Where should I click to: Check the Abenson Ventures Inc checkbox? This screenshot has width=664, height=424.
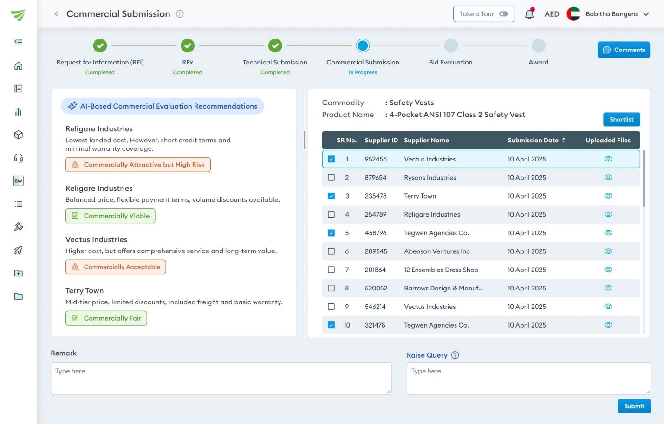pyautogui.click(x=331, y=251)
